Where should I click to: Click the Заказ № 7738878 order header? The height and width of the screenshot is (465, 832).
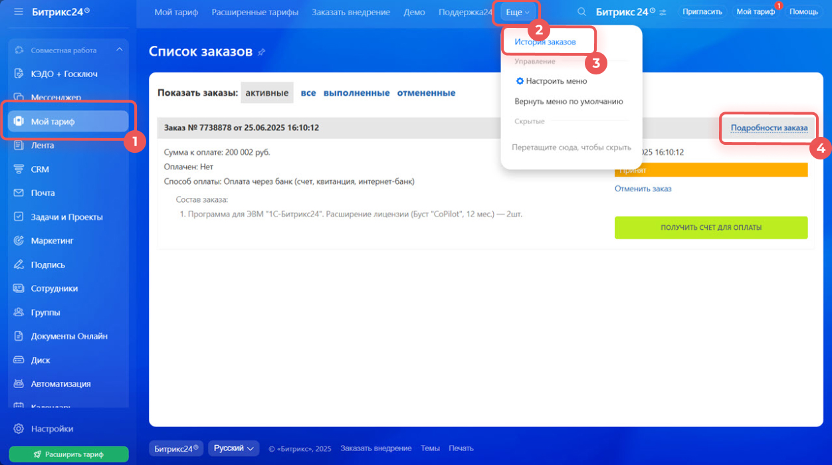coord(241,128)
